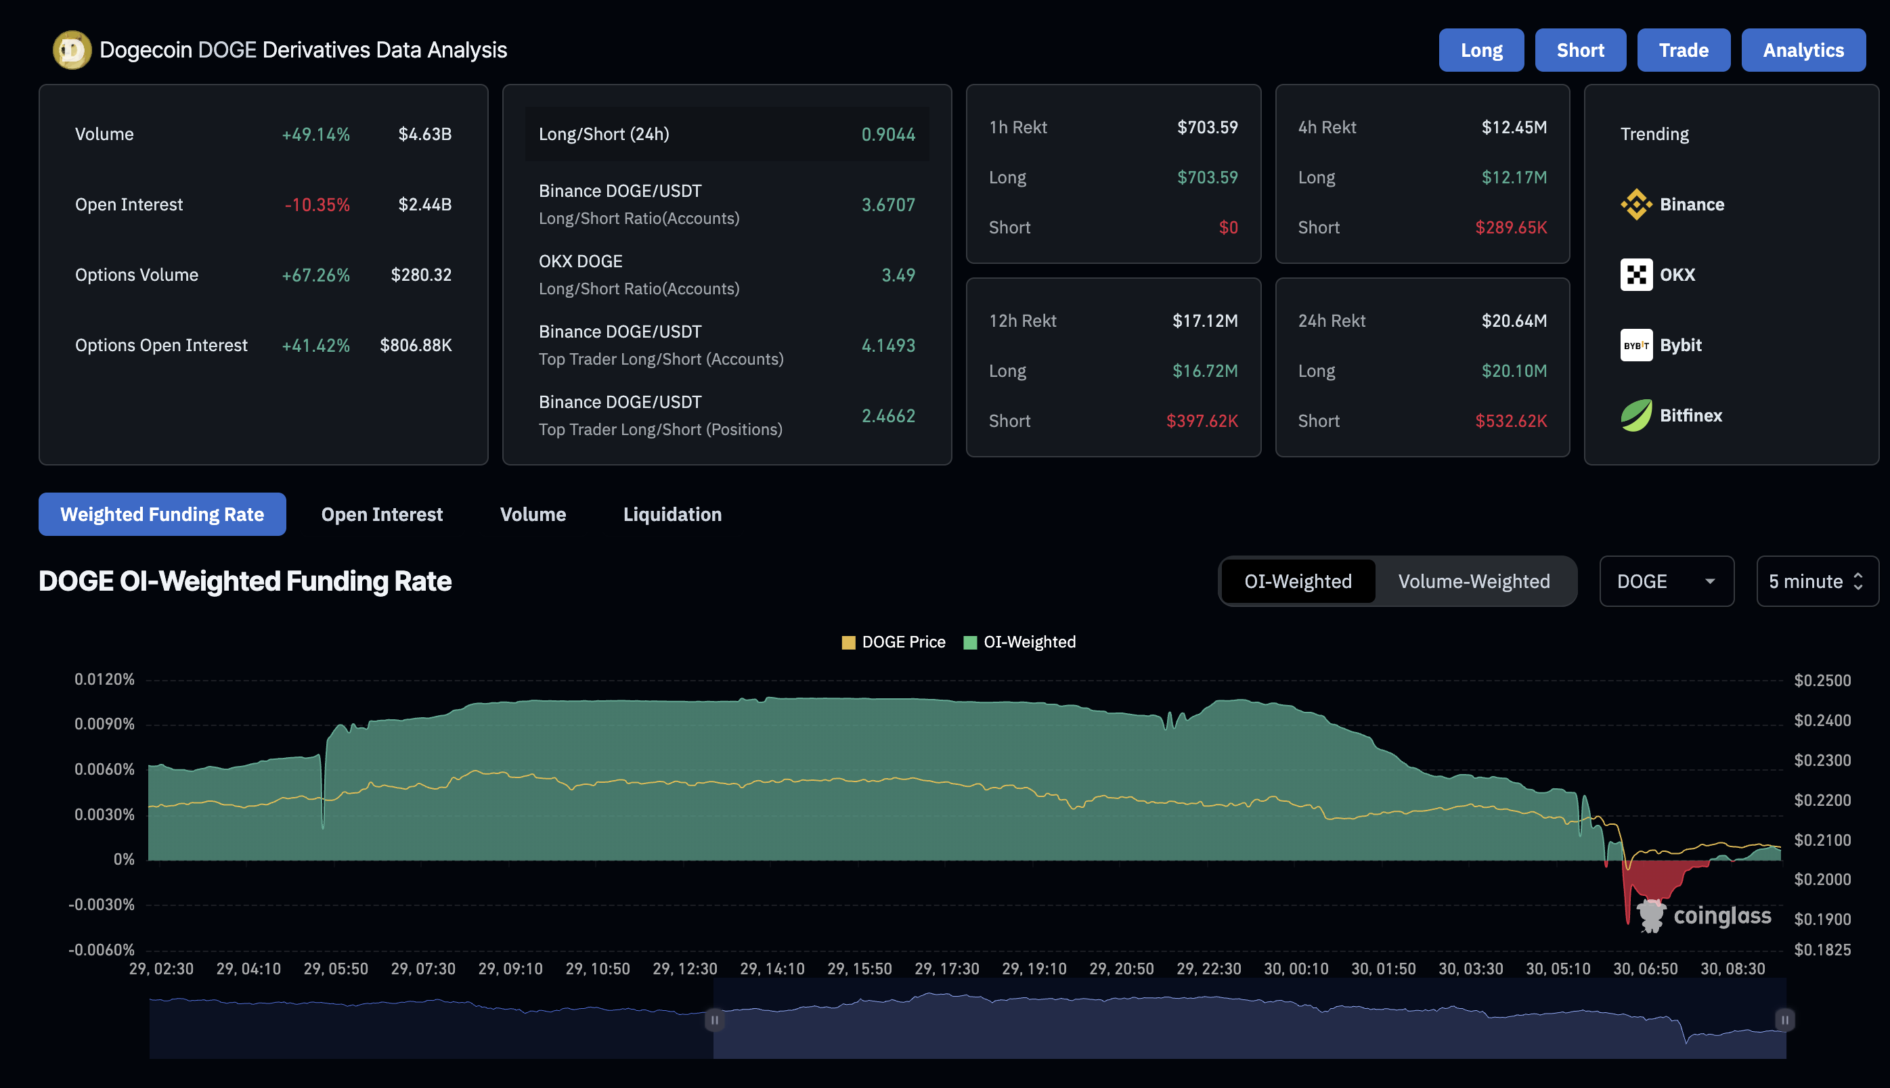1890x1088 pixels.
Task: Click the OKX exchange logo
Action: [x=1635, y=275]
